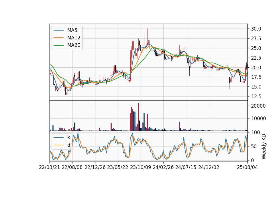Screen dimensions: 275x197
Task: Click the 22/03/21 date tick label
Action: tap(50, 167)
